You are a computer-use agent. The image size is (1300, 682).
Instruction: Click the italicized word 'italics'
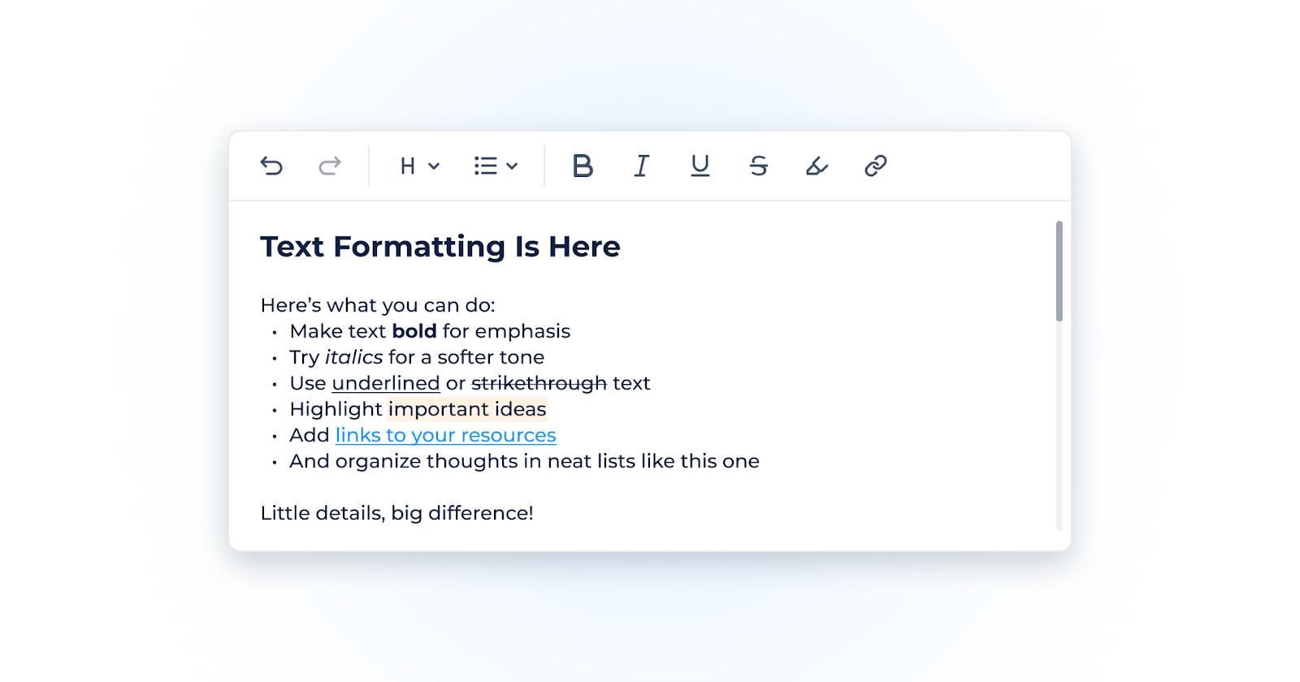[x=353, y=357]
